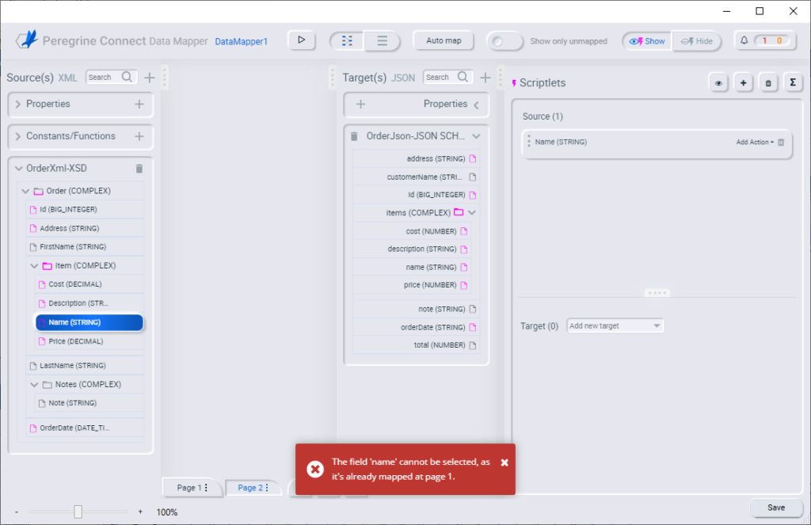Add a new scriptlet with the plus icon

pyautogui.click(x=743, y=82)
